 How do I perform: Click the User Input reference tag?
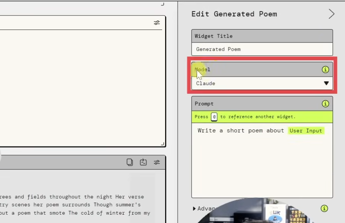pos(306,130)
